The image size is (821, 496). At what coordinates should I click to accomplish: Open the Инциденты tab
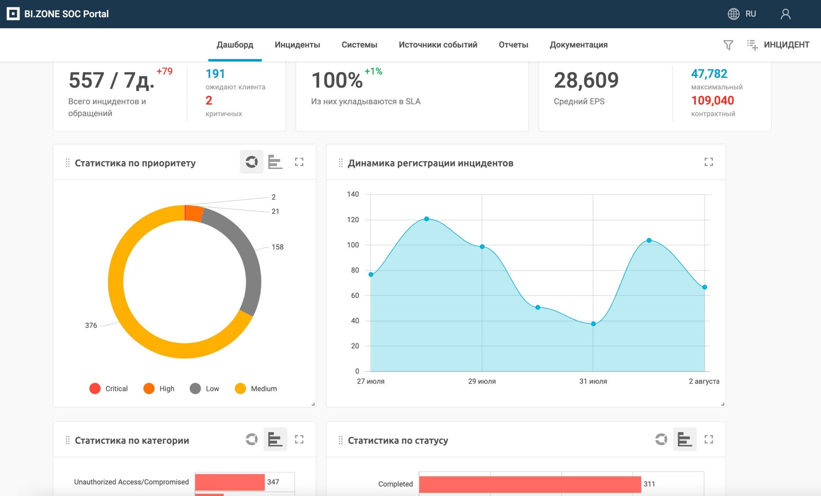click(x=297, y=45)
